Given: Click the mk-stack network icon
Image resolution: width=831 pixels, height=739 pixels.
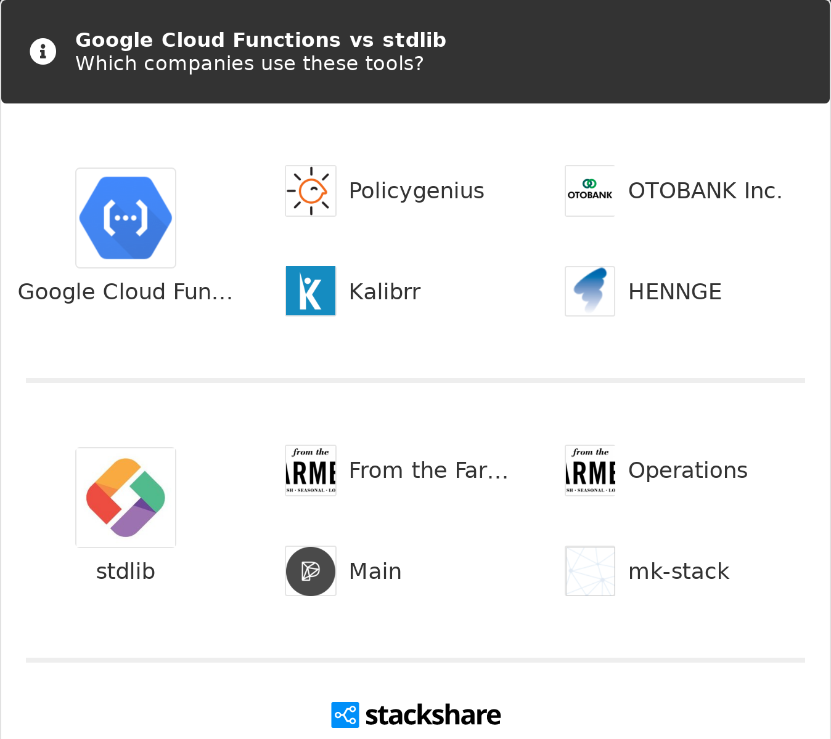Looking at the screenshot, I should [x=590, y=571].
